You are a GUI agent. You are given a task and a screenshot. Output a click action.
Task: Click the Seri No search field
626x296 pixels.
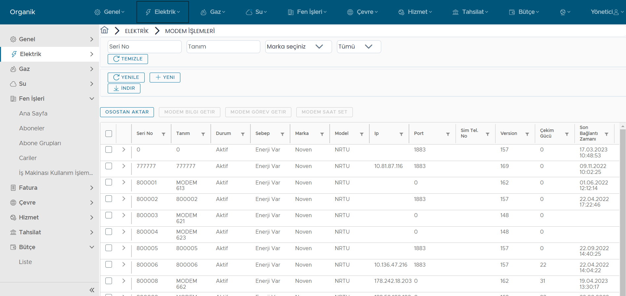[x=144, y=47]
